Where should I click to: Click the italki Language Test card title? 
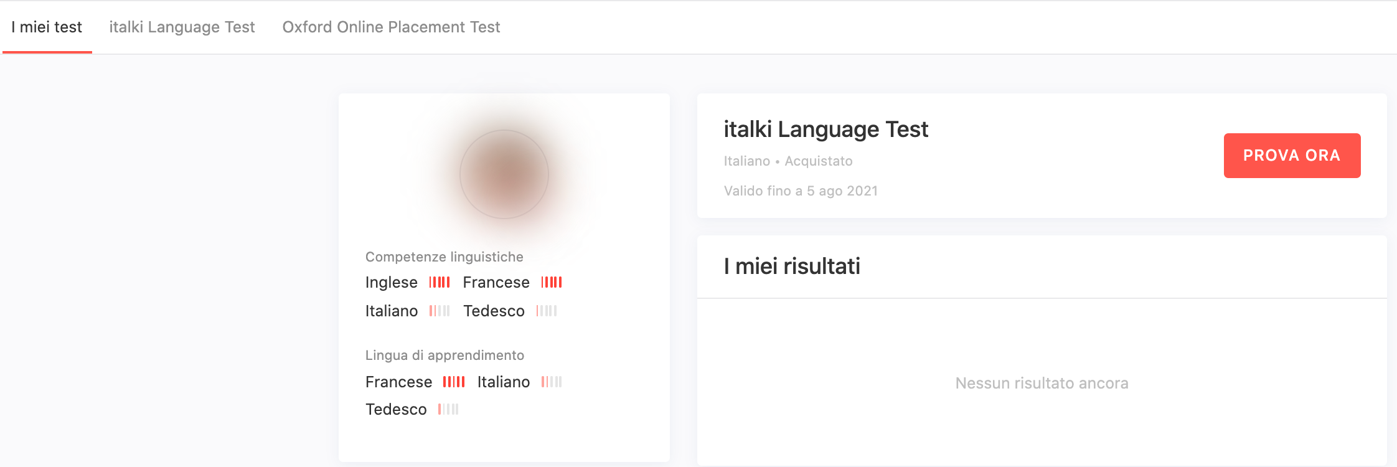click(x=825, y=130)
